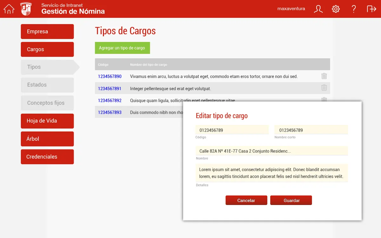Click the shield crest logo
This screenshot has width=381, height=238.
click(26, 9)
